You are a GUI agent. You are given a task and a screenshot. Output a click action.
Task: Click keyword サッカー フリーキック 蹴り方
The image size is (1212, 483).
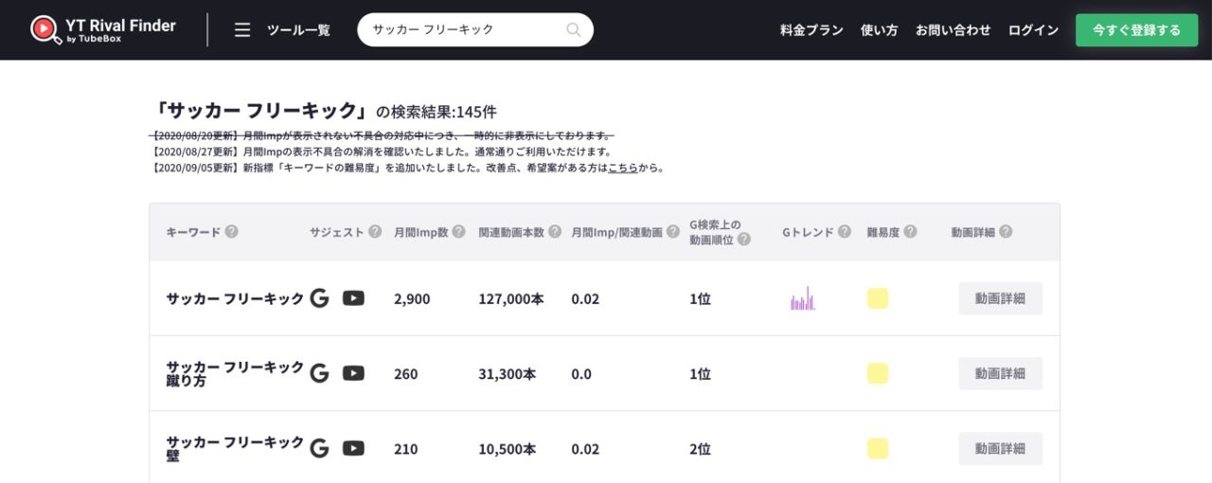pyautogui.click(x=235, y=373)
